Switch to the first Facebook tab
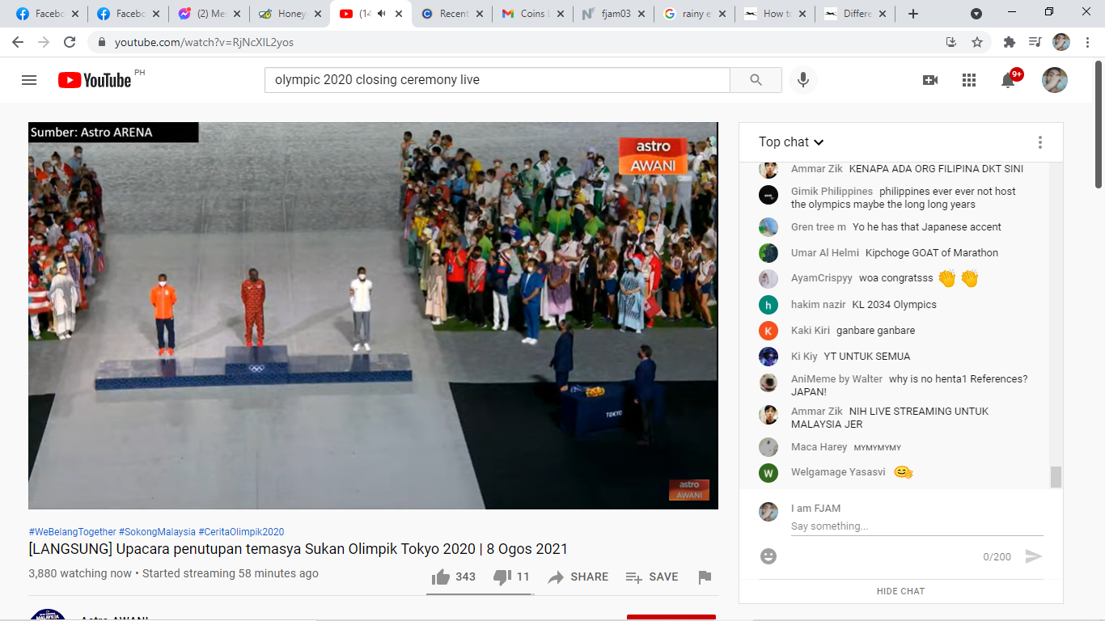 click(47, 14)
